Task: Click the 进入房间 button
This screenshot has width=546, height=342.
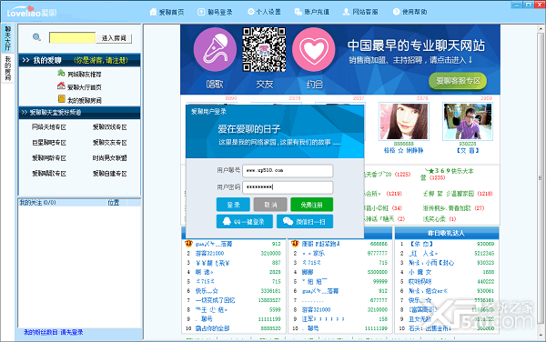Action: [114, 38]
